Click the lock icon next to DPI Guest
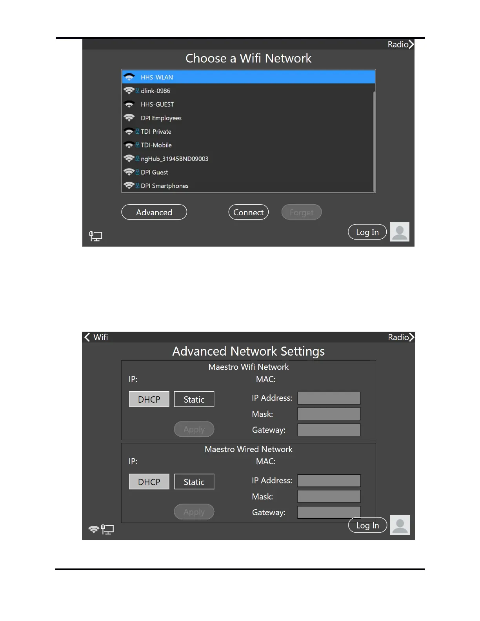Image resolution: width=480 pixels, height=621 pixels. 137,172
